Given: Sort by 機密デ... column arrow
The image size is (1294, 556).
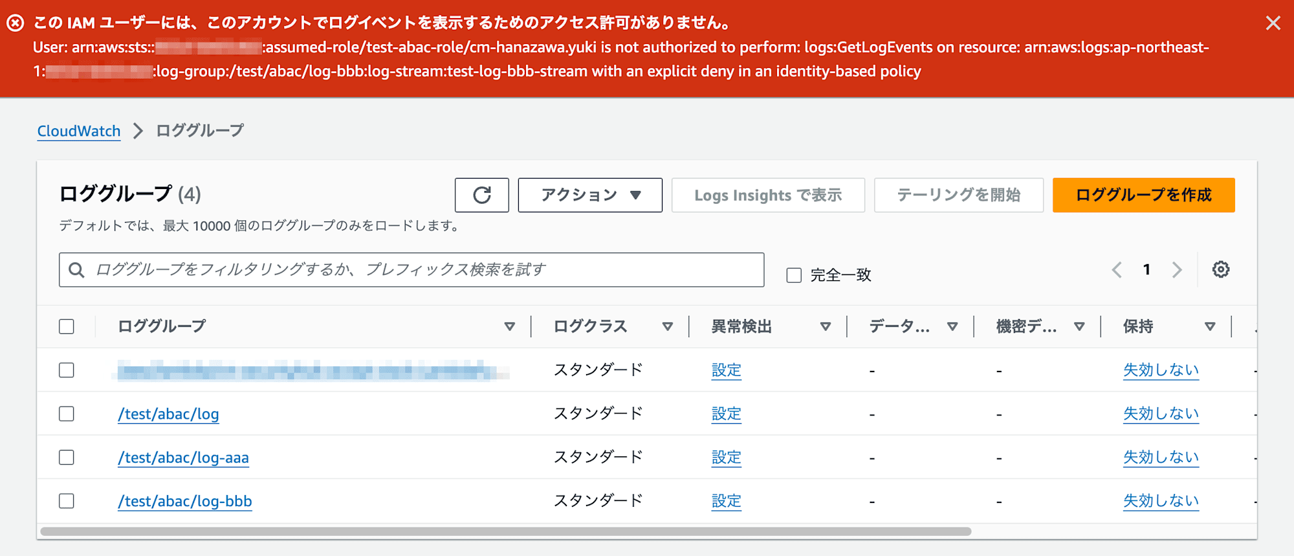Looking at the screenshot, I should point(1079,326).
